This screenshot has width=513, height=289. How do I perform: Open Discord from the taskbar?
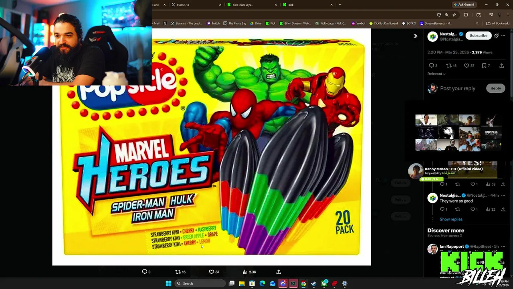pos(283,283)
